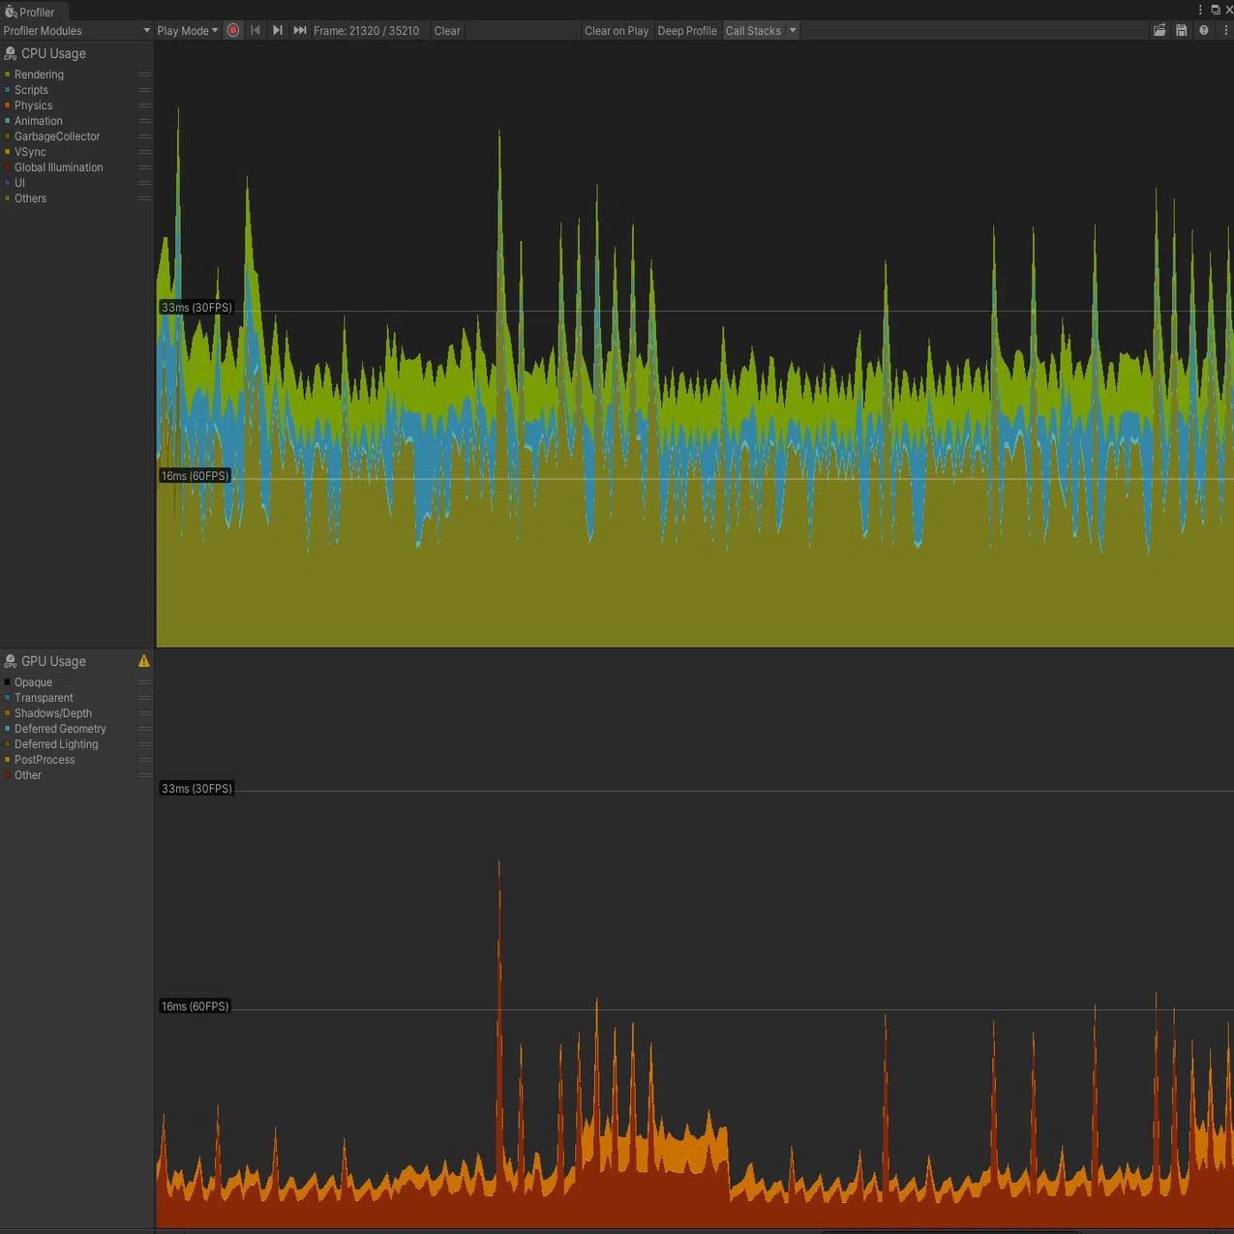
Task: Click the Clear button
Action: 447,30
